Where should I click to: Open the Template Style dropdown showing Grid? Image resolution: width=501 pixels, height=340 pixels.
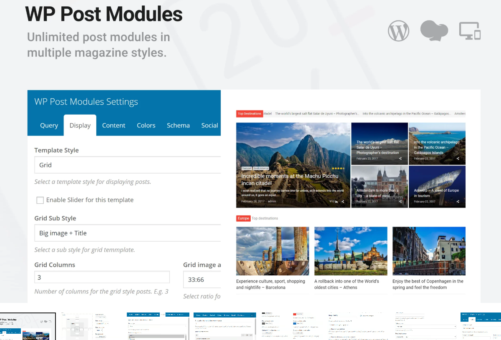pos(127,165)
